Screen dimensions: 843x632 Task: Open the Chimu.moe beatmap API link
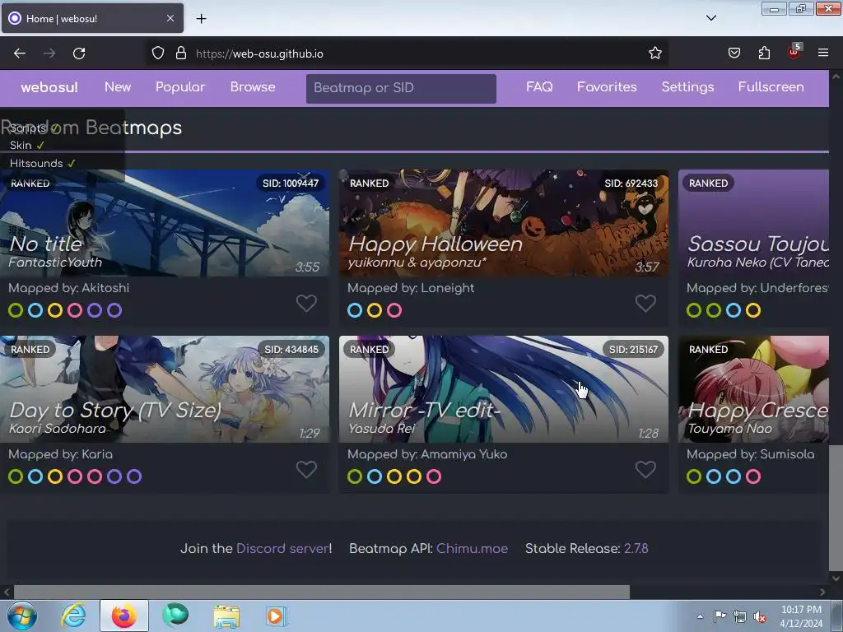coord(472,549)
